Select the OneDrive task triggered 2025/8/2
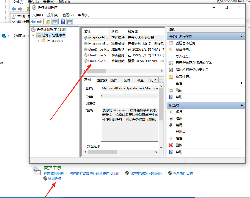This screenshot has height=198, width=250. 123,50
